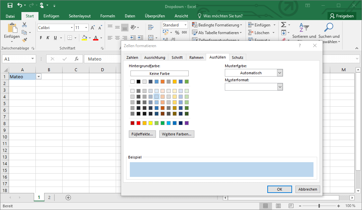The height and width of the screenshot is (210, 362).
Task: Open the Musterfarbe dropdown
Action: pyautogui.click(x=280, y=73)
